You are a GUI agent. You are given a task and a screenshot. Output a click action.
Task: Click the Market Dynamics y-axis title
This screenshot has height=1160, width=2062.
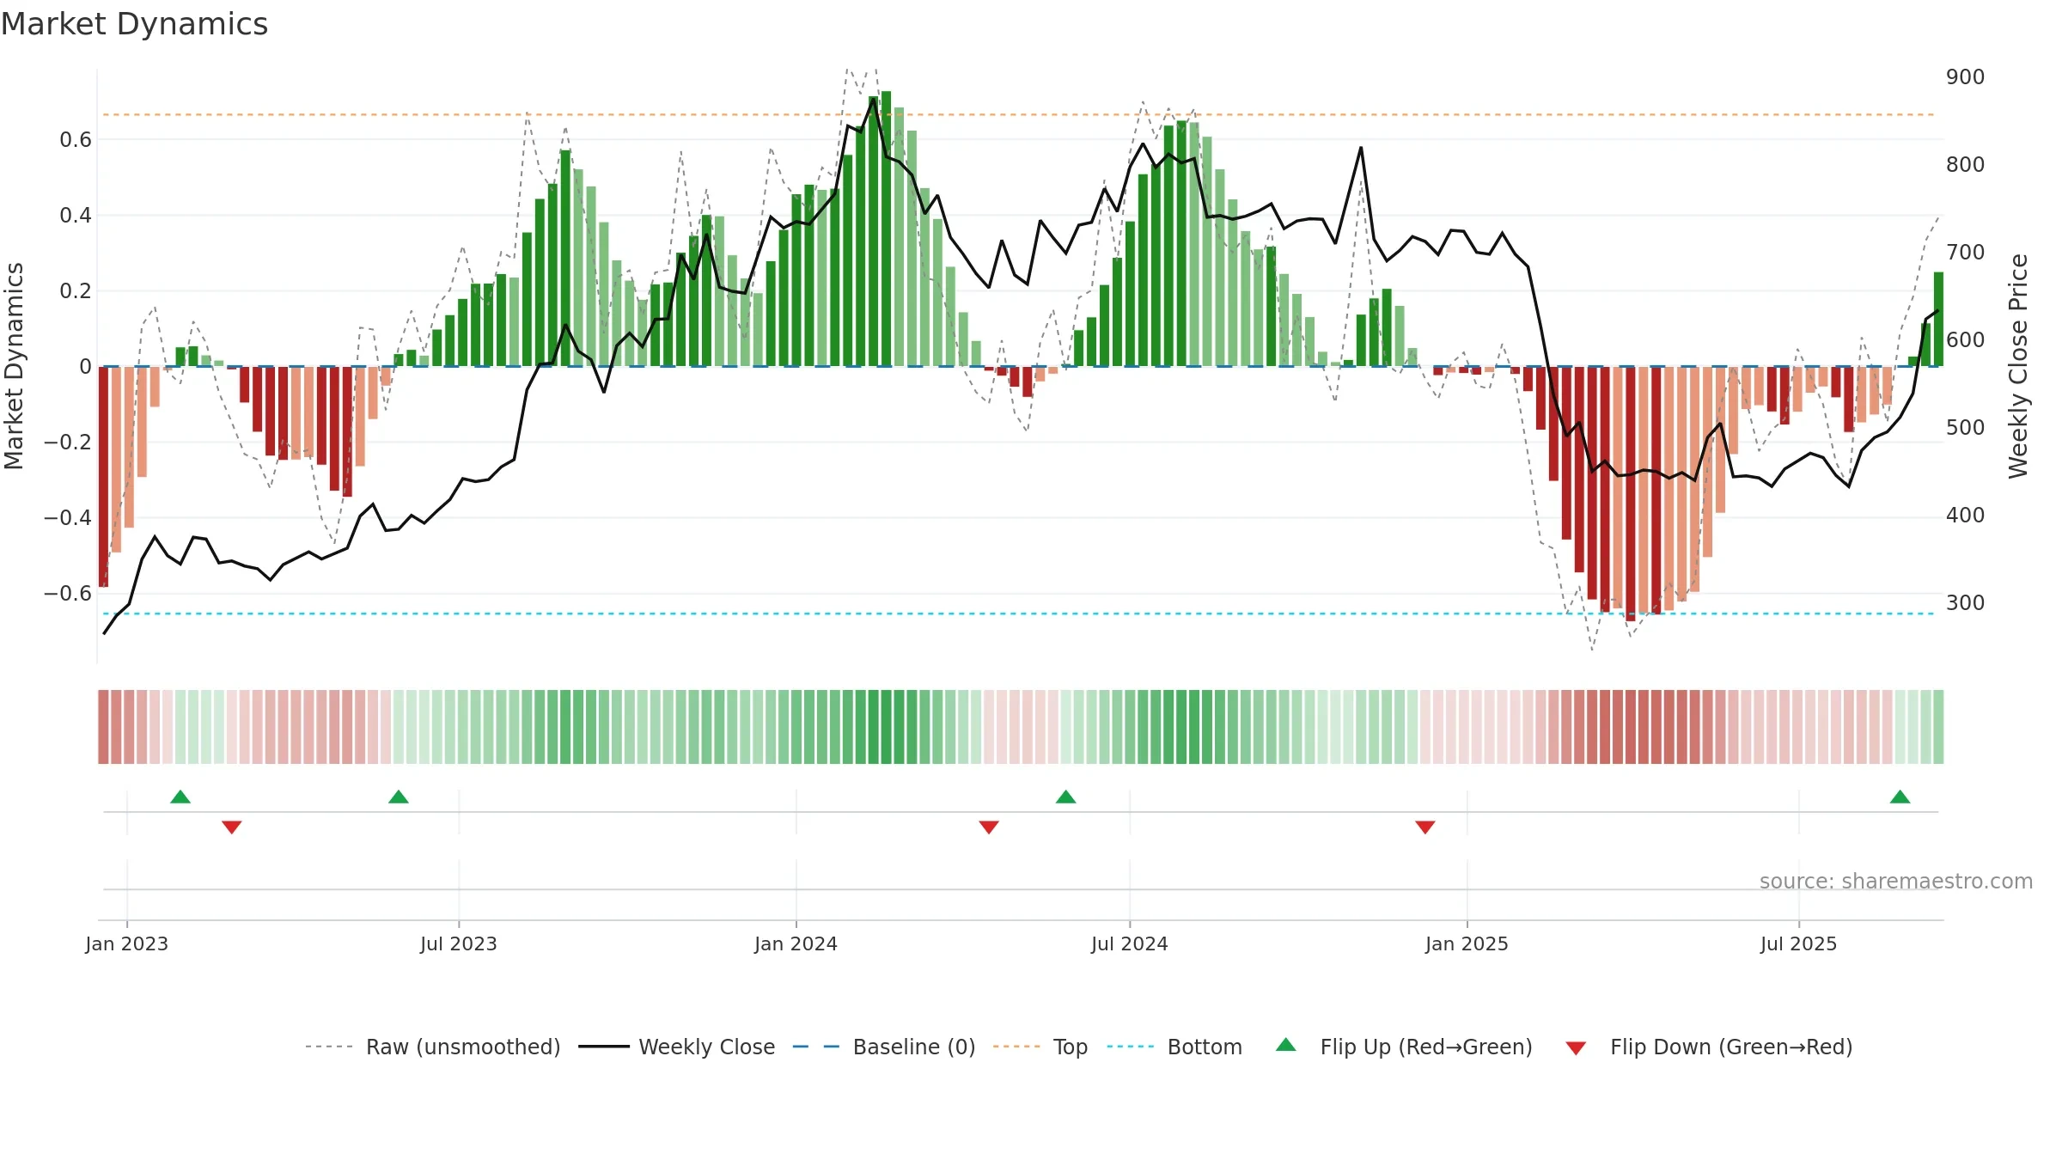(14, 366)
